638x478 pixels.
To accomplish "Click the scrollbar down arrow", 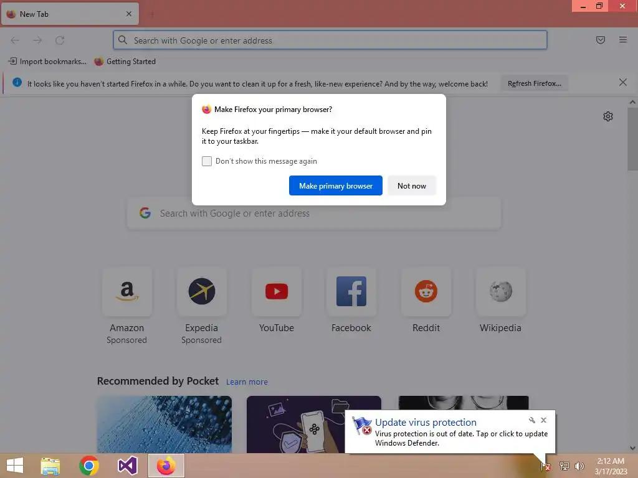I will [632, 448].
